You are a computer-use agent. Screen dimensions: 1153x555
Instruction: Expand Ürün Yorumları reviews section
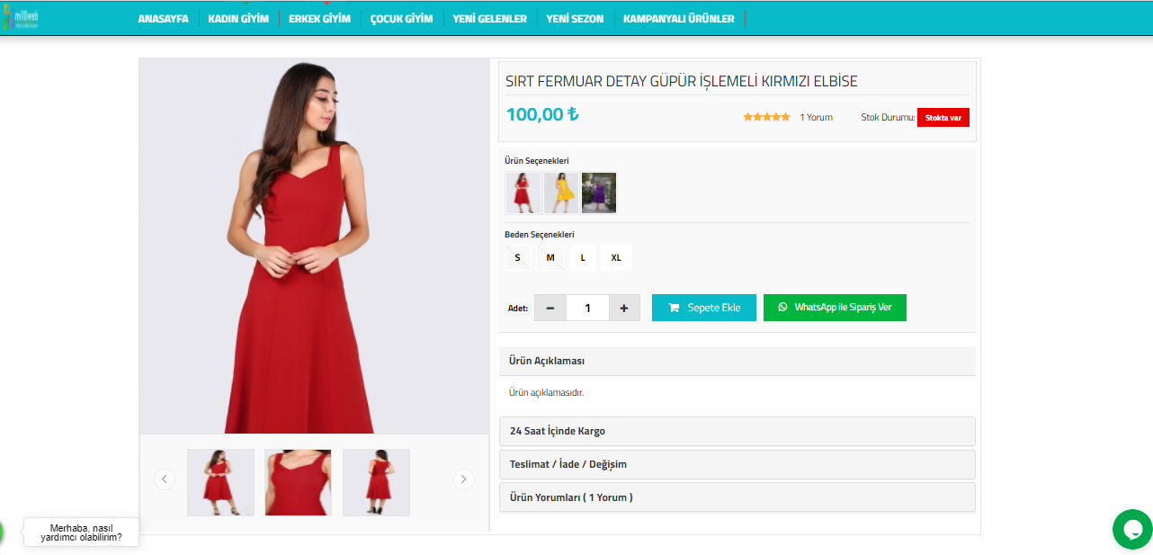(737, 497)
